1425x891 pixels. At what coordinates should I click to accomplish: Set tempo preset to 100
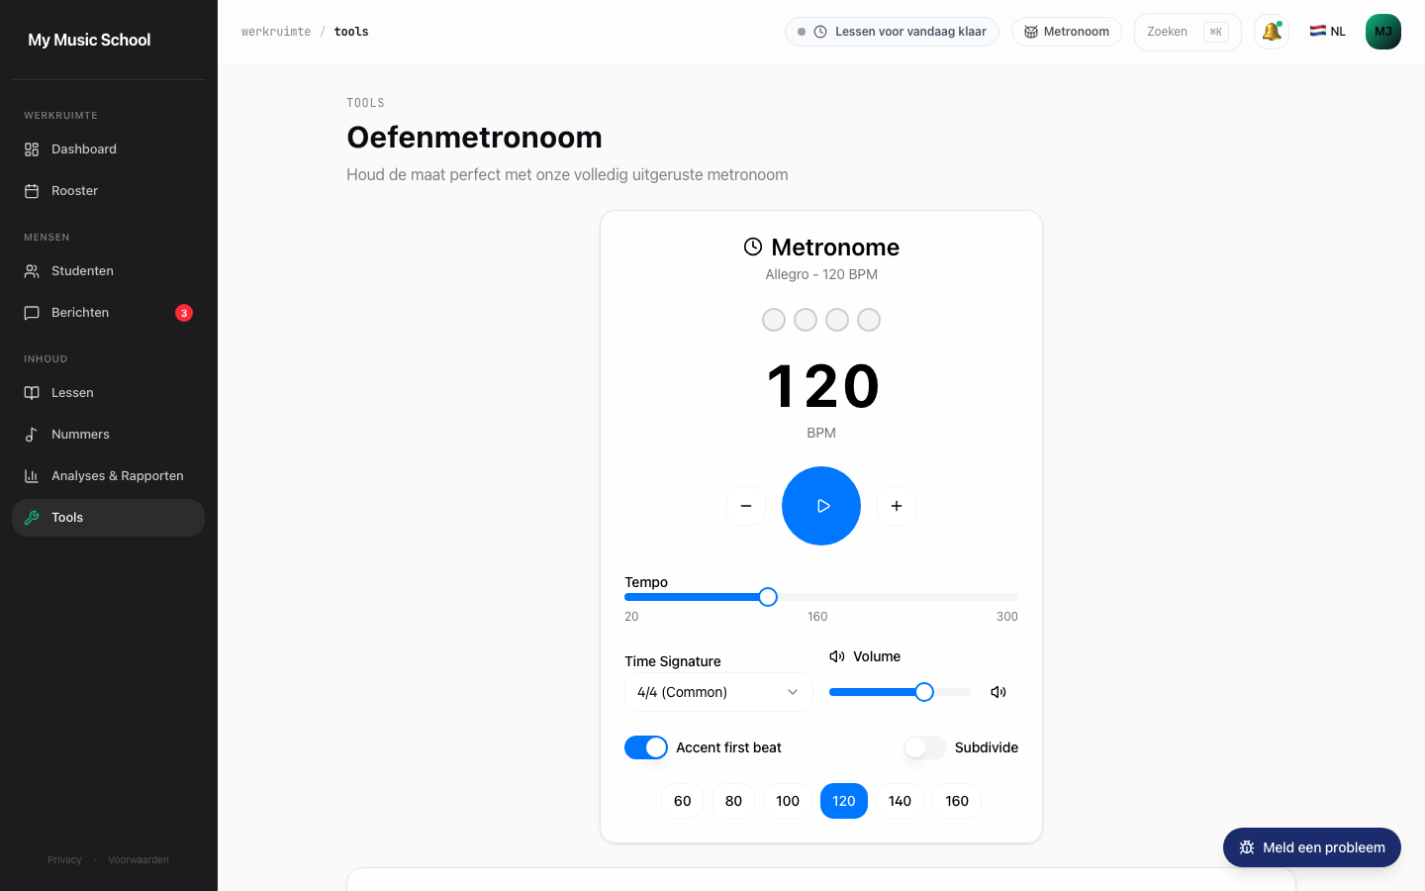[788, 801]
